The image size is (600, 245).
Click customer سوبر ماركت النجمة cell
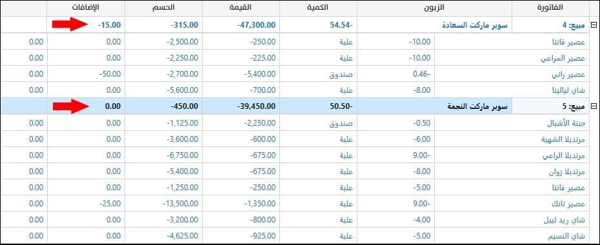pyautogui.click(x=434, y=106)
